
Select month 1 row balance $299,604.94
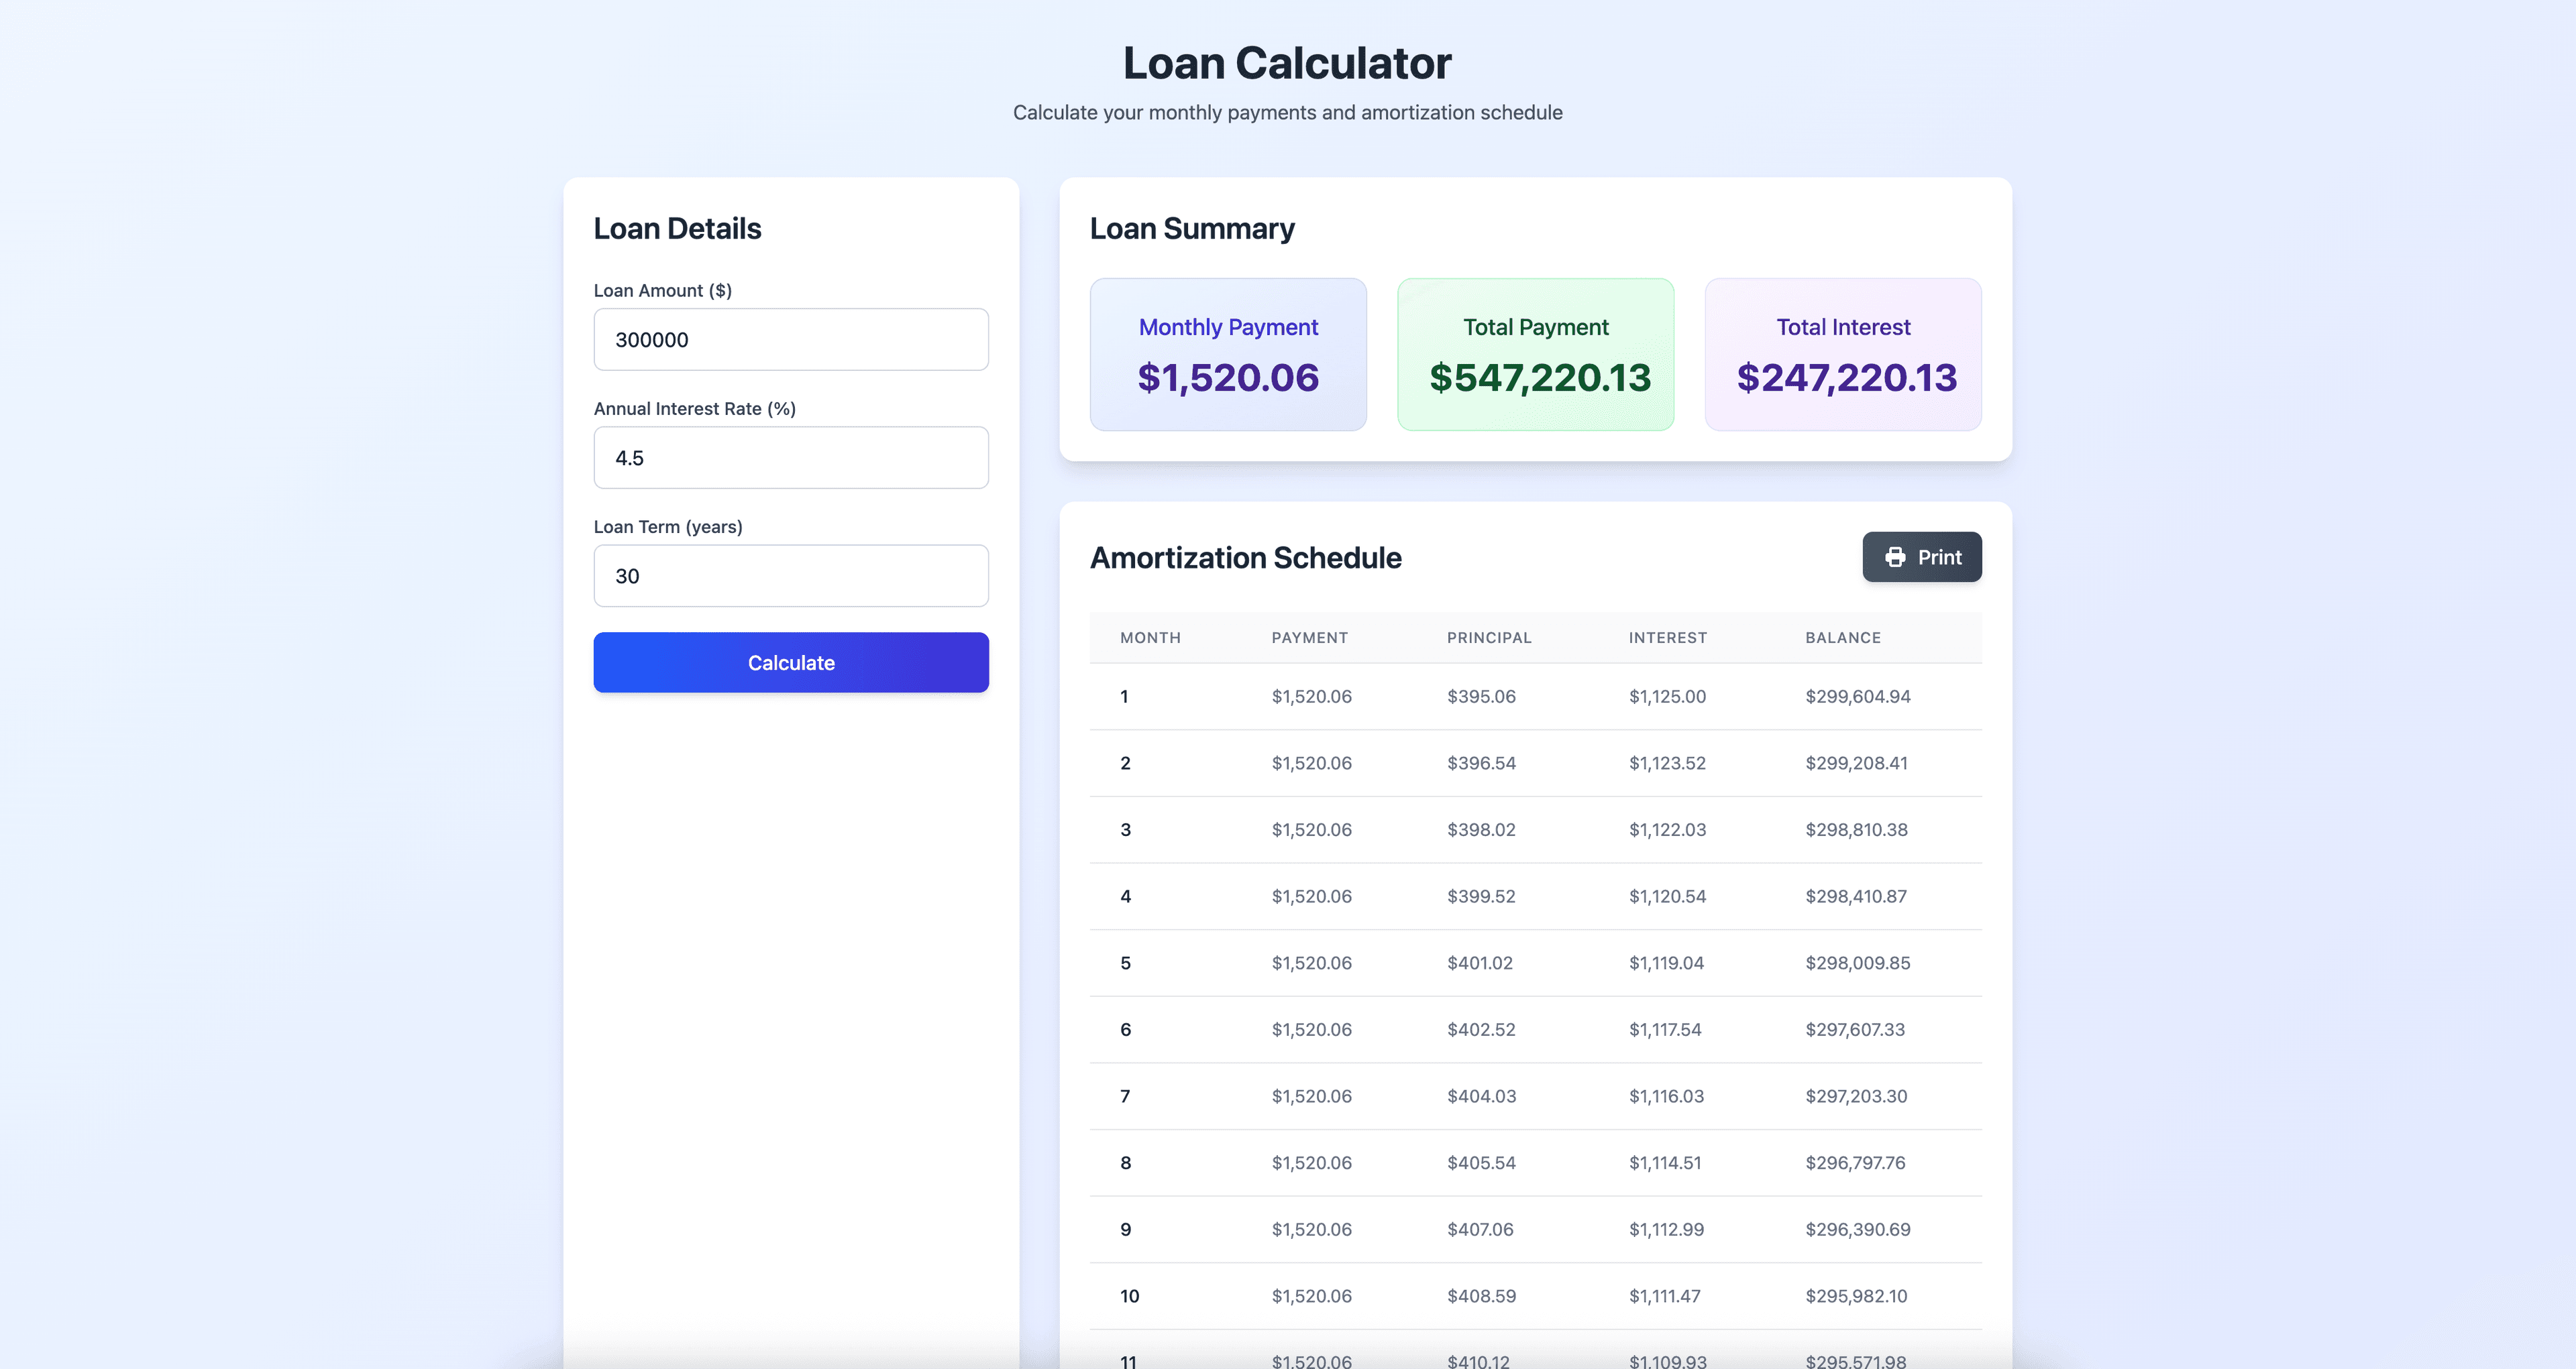tap(1857, 697)
